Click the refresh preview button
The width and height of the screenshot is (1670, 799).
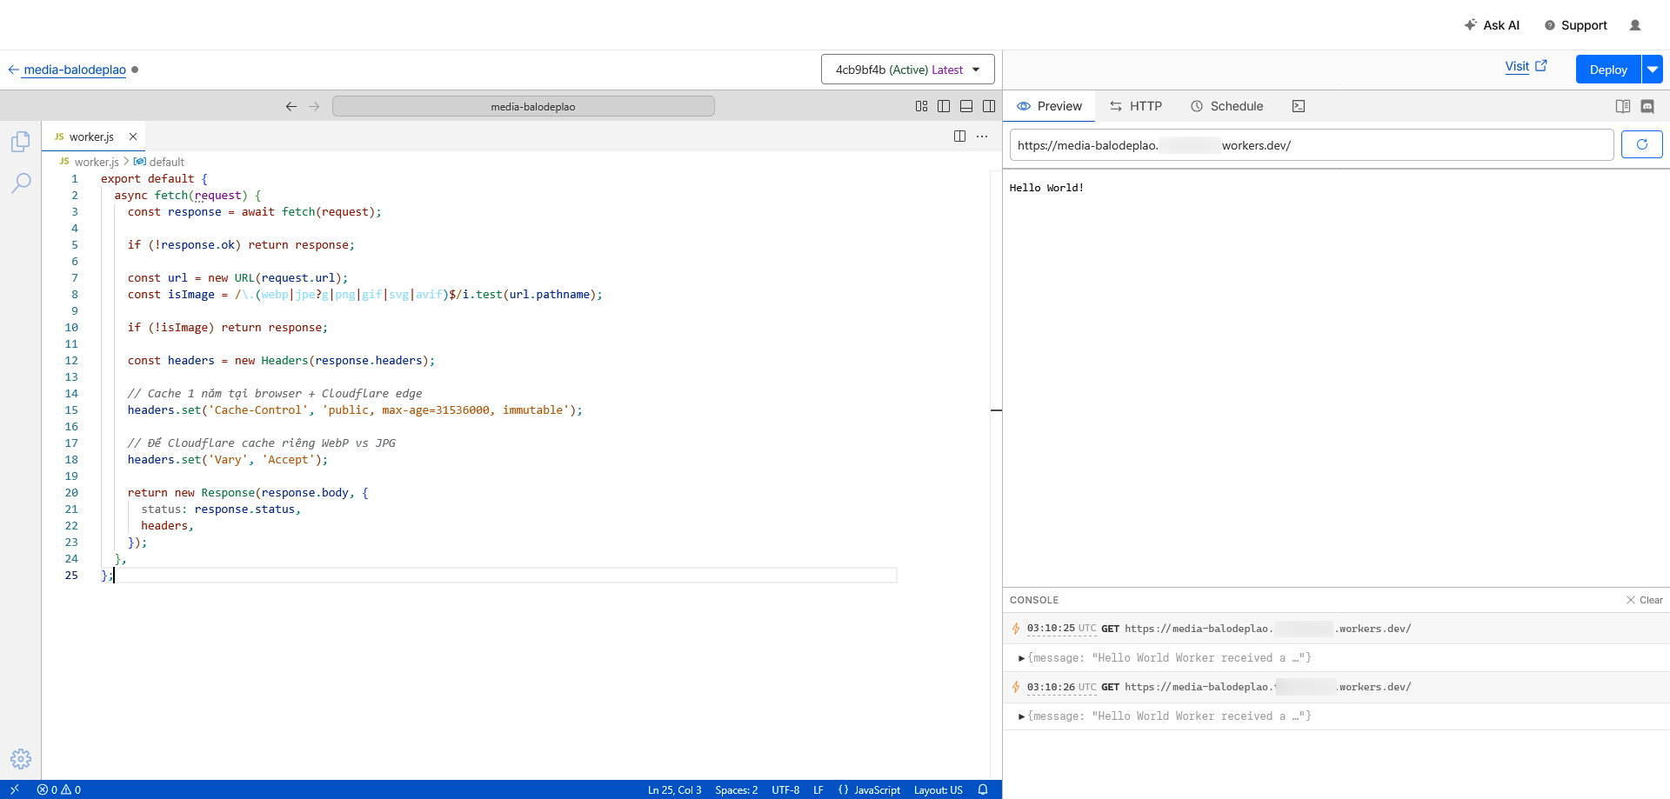[x=1641, y=145]
